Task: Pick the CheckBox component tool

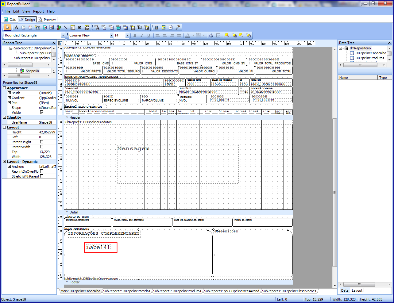Action: coord(80,27)
